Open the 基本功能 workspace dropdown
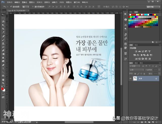This screenshot has width=162, height=124. pos(153,7)
